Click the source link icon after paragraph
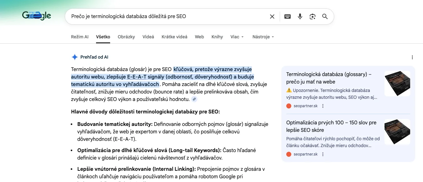Screen dimensions: 423x182 tap(194, 99)
